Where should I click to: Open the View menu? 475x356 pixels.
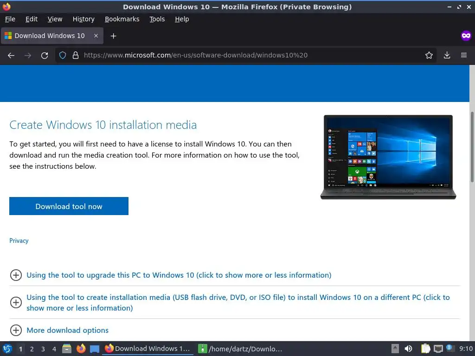[55, 19]
